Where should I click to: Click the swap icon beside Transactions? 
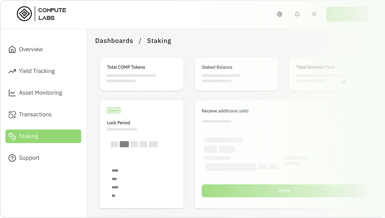[12, 115]
